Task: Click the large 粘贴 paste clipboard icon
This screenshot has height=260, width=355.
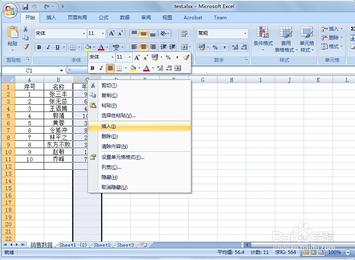Action: [x=13, y=32]
